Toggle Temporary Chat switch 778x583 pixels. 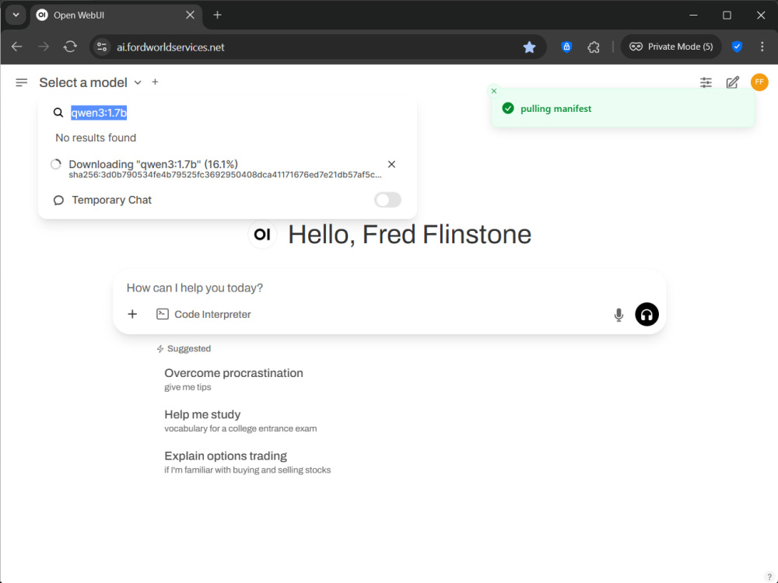[x=387, y=200]
